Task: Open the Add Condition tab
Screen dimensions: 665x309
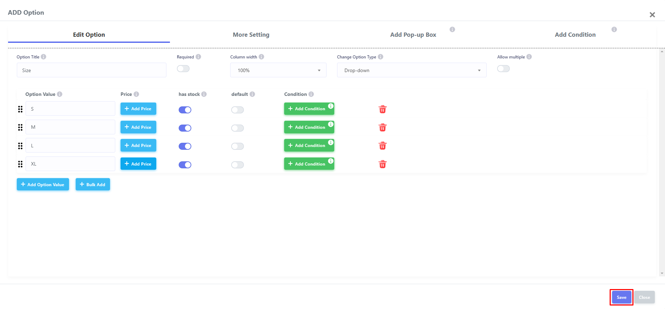Action: 575,35
